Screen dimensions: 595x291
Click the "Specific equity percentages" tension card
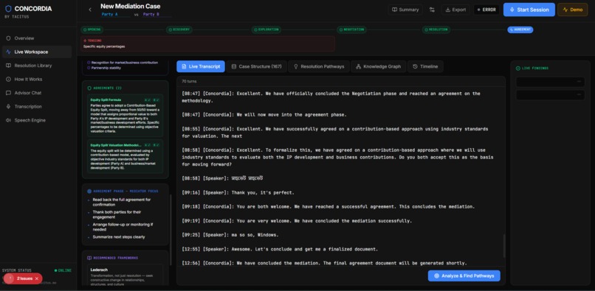coord(207,43)
